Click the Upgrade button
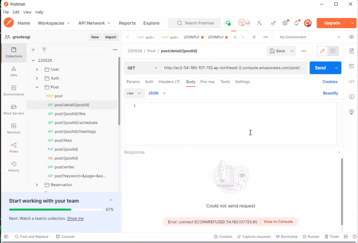 (332, 23)
